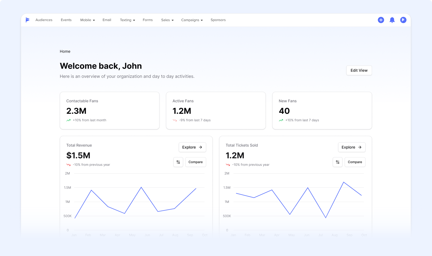Click the Welcome back, John heading

101,66
